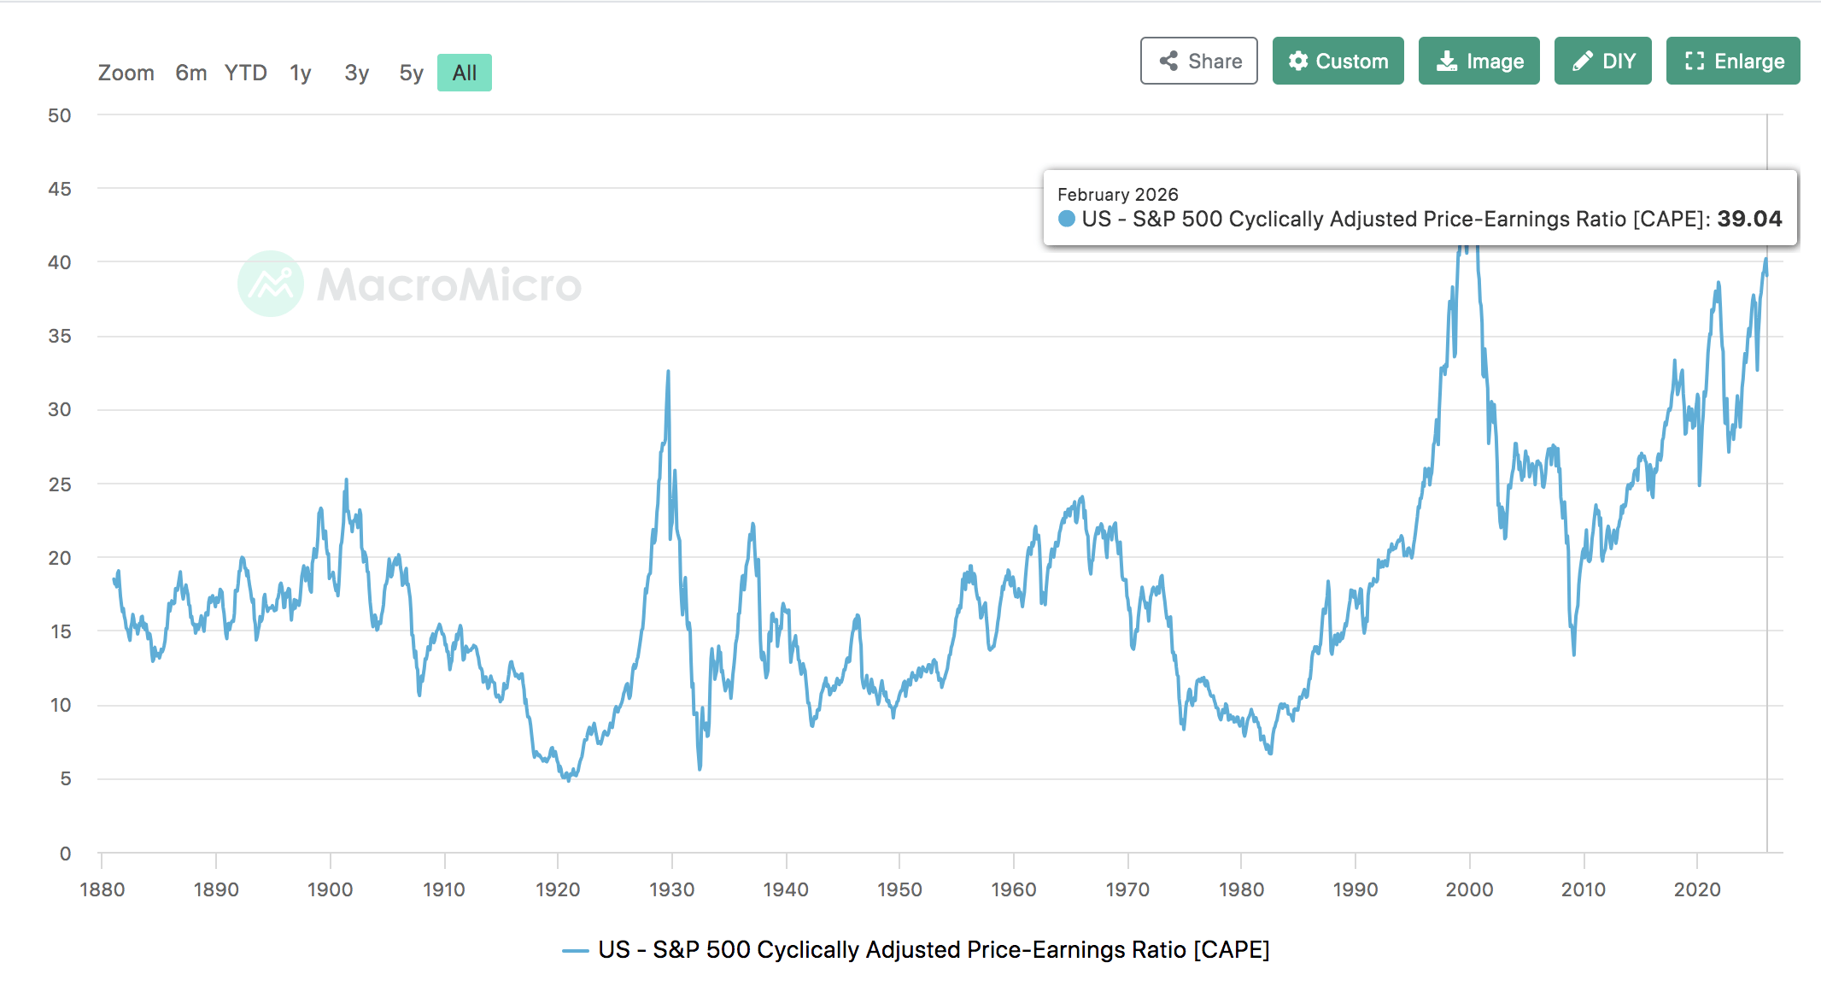The height and width of the screenshot is (986, 1821).
Task: Click the gear icon in Custom
Action: coord(1298,61)
